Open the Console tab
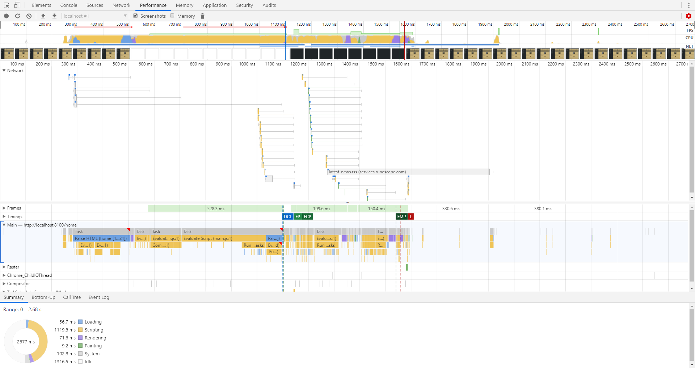The height and width of the screenshot is (368, 695). click(69, 5)
